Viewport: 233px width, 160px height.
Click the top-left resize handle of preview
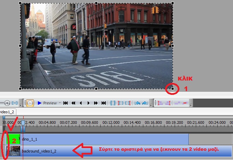point(20,3)
